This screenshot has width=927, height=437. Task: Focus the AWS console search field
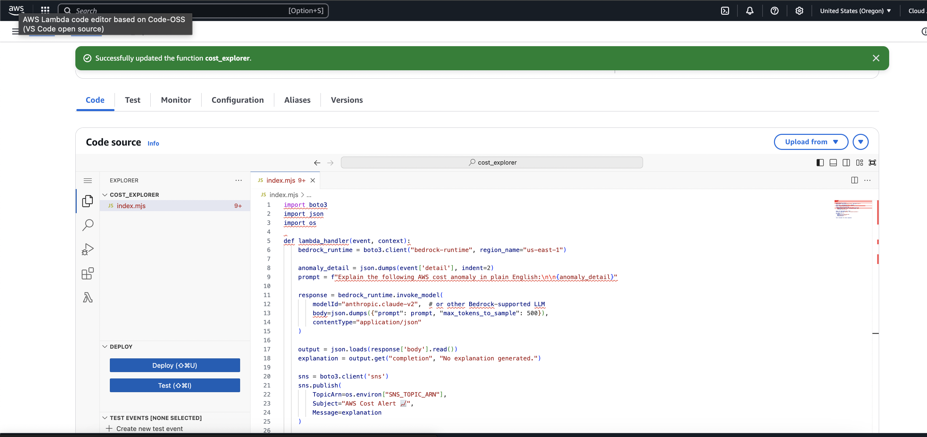[x=193, y=11]
